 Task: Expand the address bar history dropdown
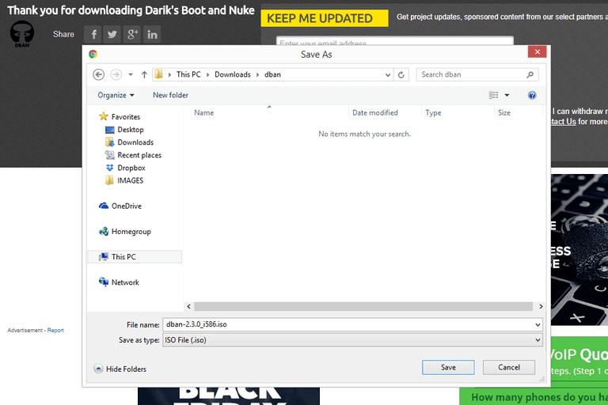[388, 75]
